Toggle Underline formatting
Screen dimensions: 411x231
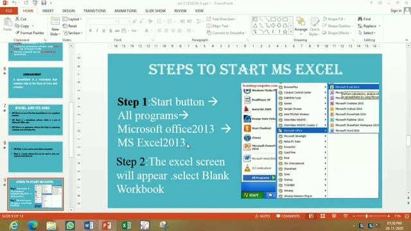tap(104, 31)
